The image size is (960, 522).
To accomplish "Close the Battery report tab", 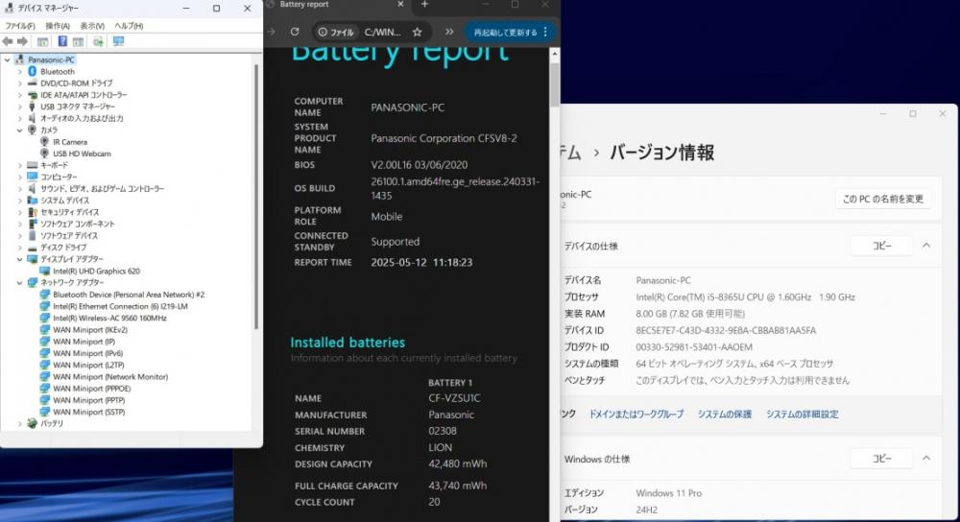I will (400, 4).
